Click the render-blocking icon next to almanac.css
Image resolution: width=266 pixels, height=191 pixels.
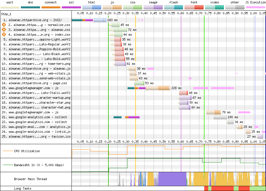click(4, 30)
